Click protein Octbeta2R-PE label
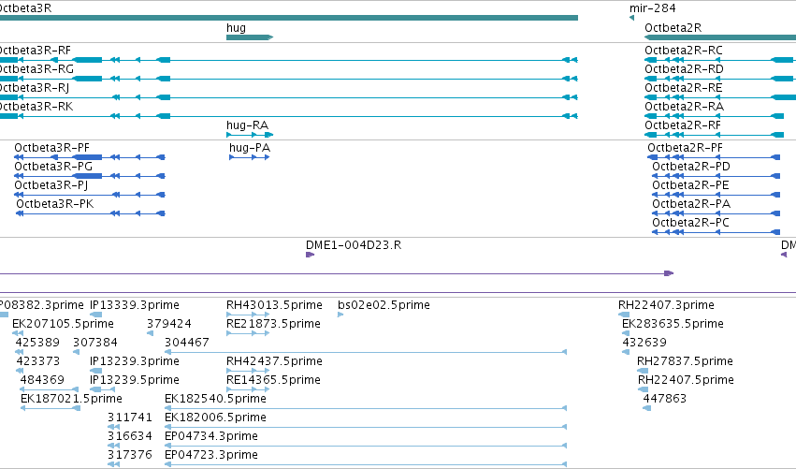This screenshot has height=469, width=796. (x=690, y=185)
